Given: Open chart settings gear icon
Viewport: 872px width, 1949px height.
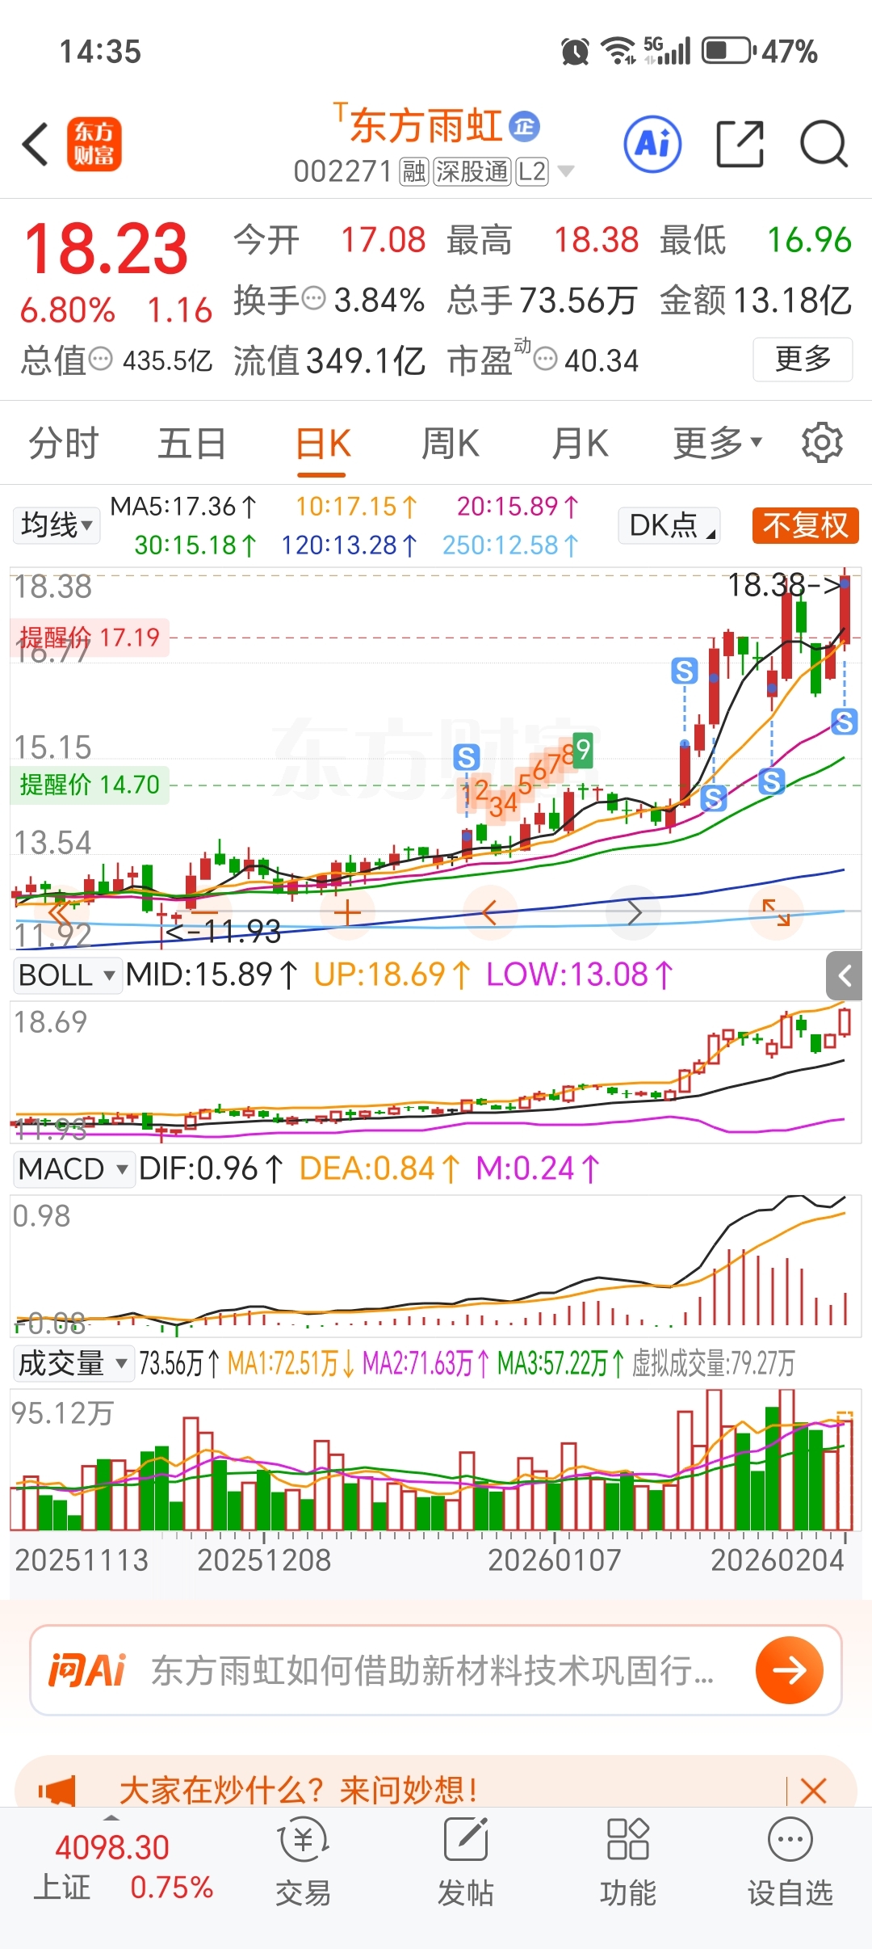Looking at the screenshot, I should click(822, 442).
